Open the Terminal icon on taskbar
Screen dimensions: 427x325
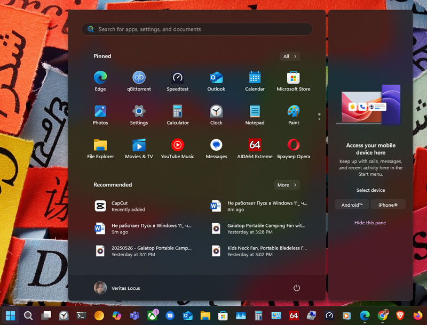[81, 316]
